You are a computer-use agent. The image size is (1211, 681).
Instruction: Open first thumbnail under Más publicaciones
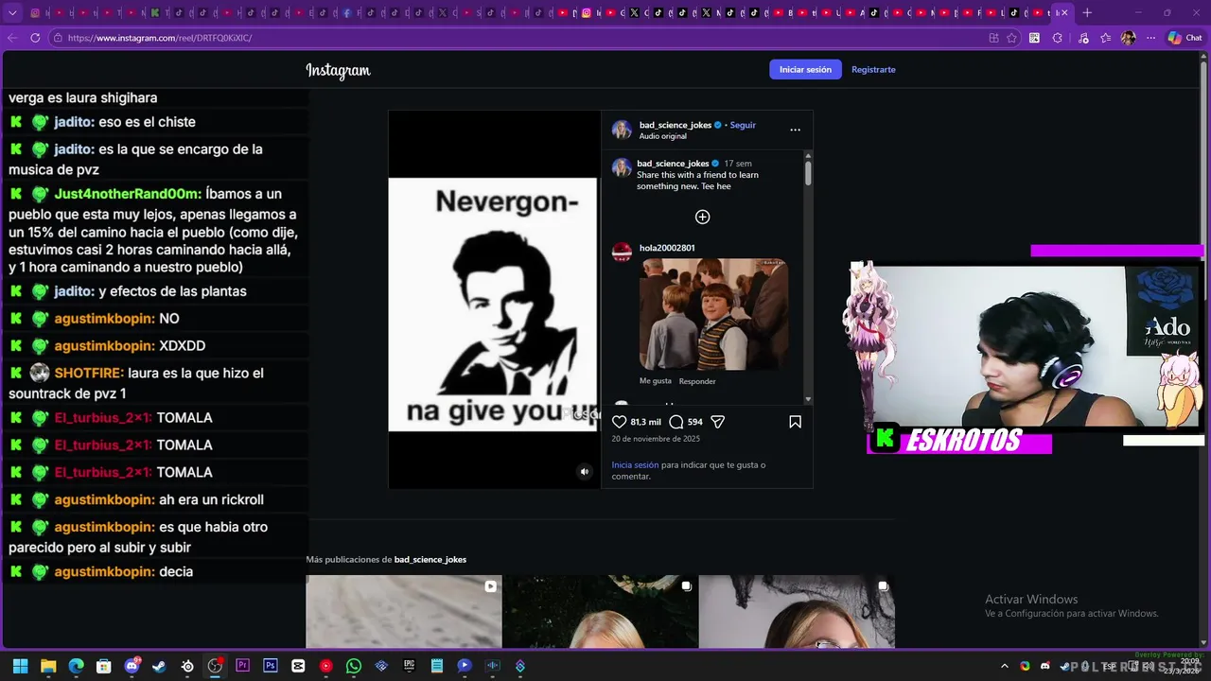[x=403, y=611]
